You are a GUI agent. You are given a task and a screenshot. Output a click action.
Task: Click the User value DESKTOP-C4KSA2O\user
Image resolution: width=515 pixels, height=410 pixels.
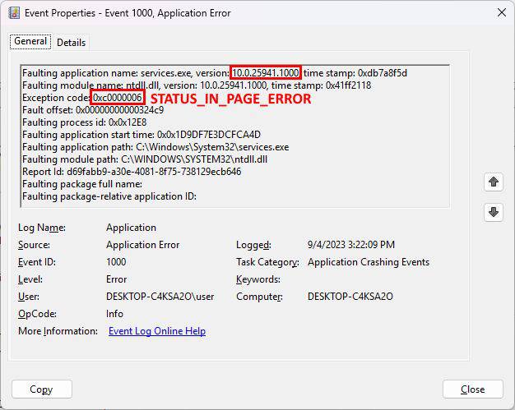tap(160, 297)
